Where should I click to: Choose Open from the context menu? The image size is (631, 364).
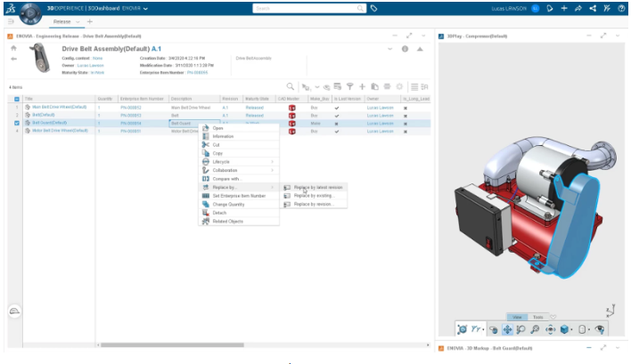[239, 128]
